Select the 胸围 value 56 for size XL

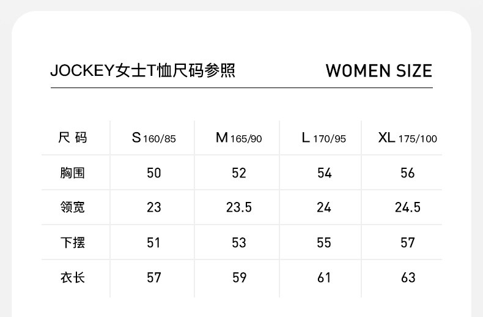pyautogui.click(x=408, y=173)
